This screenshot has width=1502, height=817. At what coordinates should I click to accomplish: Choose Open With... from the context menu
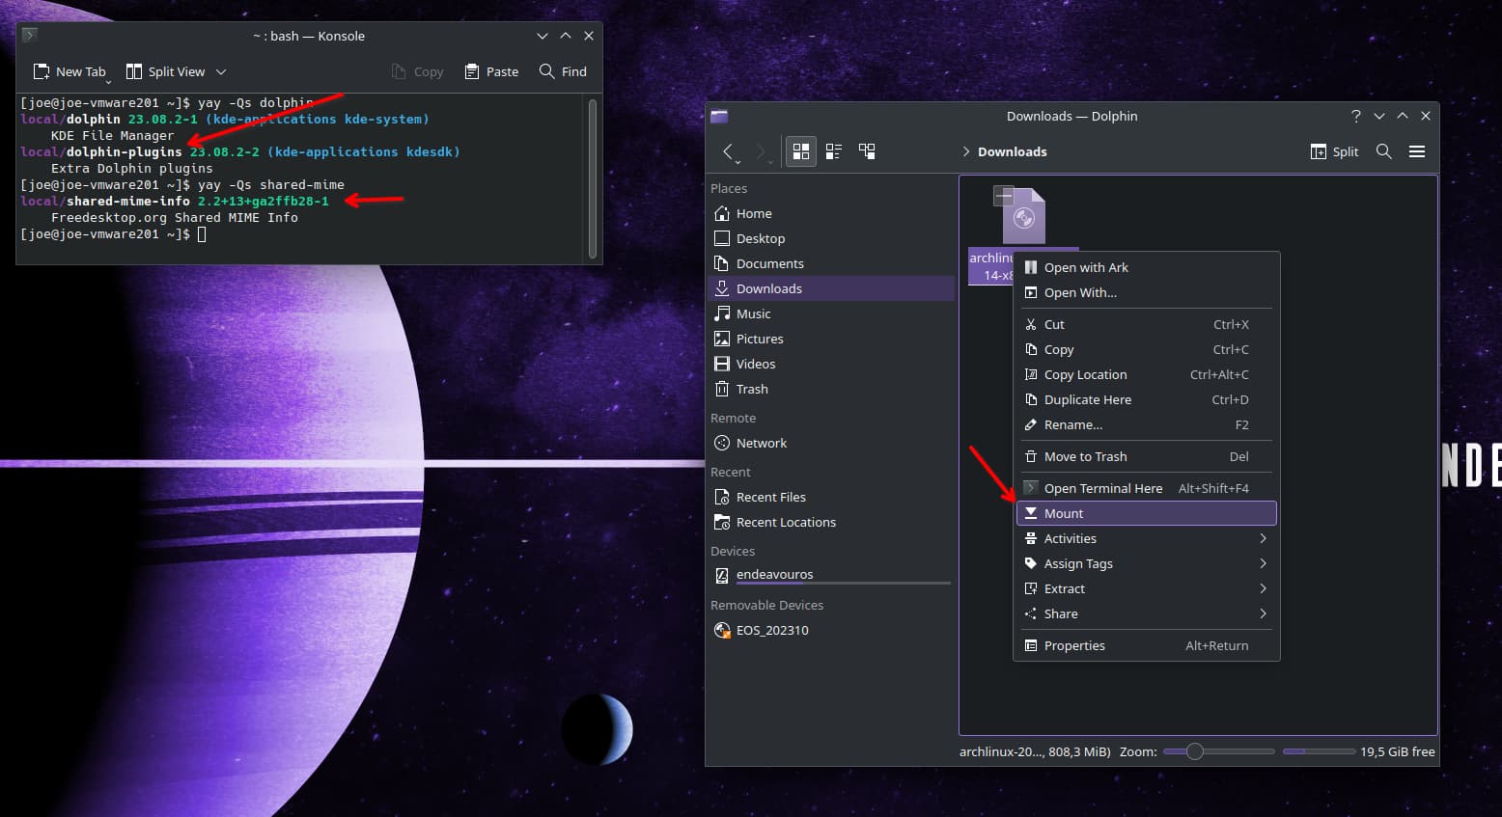tap(1147, 292)
